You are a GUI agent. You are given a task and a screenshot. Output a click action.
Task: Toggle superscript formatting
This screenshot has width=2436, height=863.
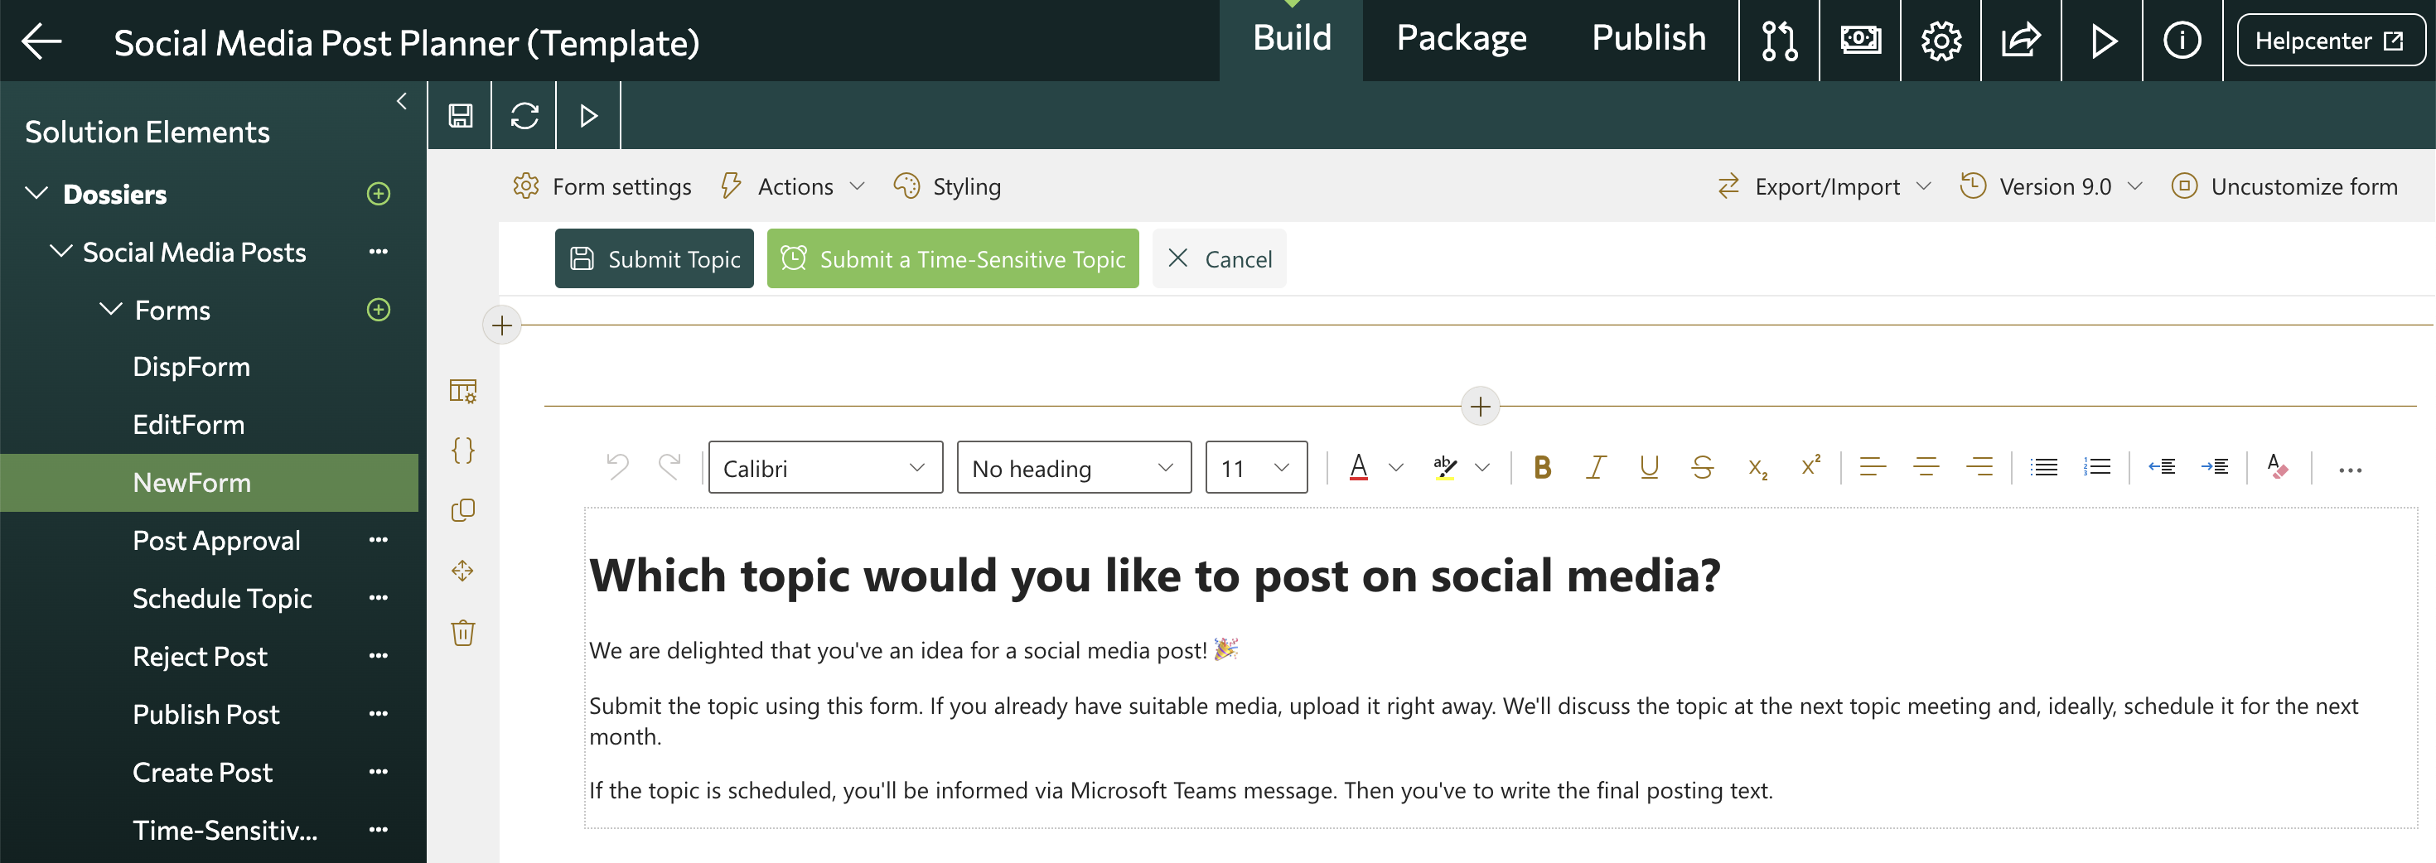[1811, 467]
